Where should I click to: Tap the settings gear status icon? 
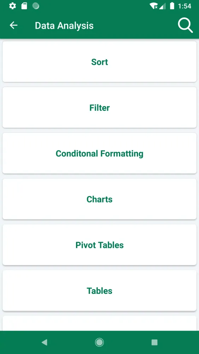coord(12,6)
